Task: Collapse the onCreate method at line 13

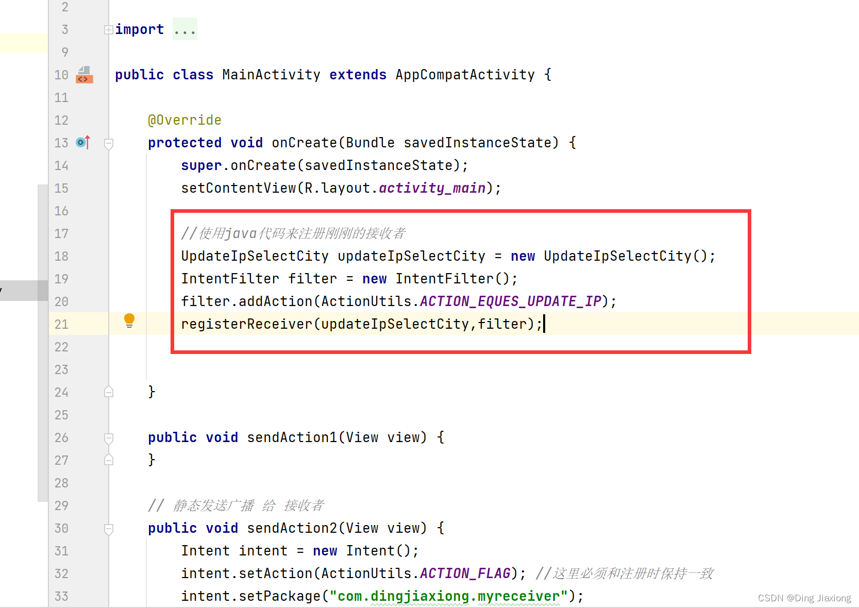Action: pyautogui.click(x=108, y=143)
